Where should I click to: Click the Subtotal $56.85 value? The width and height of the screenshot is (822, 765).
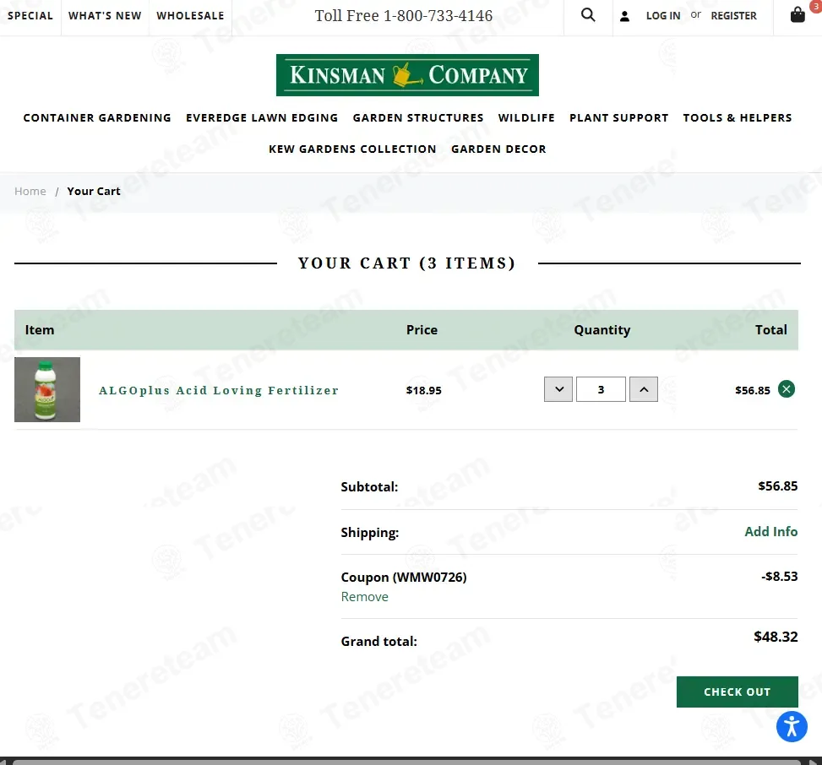[x=778, y=486]
